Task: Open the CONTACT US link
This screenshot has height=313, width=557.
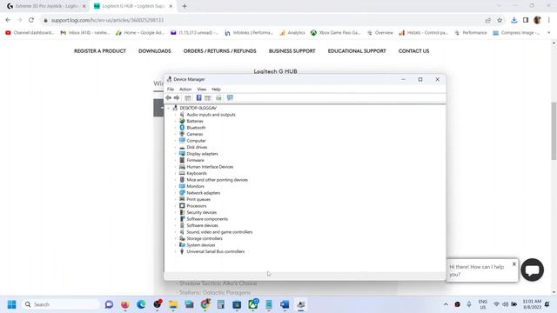Action: (x=413, y=51)
